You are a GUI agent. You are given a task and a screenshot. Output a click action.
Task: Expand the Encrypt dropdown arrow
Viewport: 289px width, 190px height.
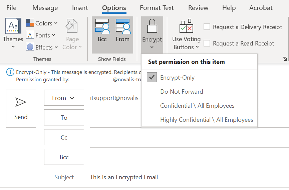(152, 47)
